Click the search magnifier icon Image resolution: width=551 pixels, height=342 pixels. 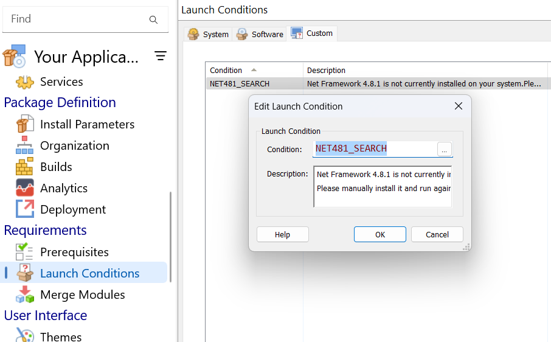coord(153,19)
